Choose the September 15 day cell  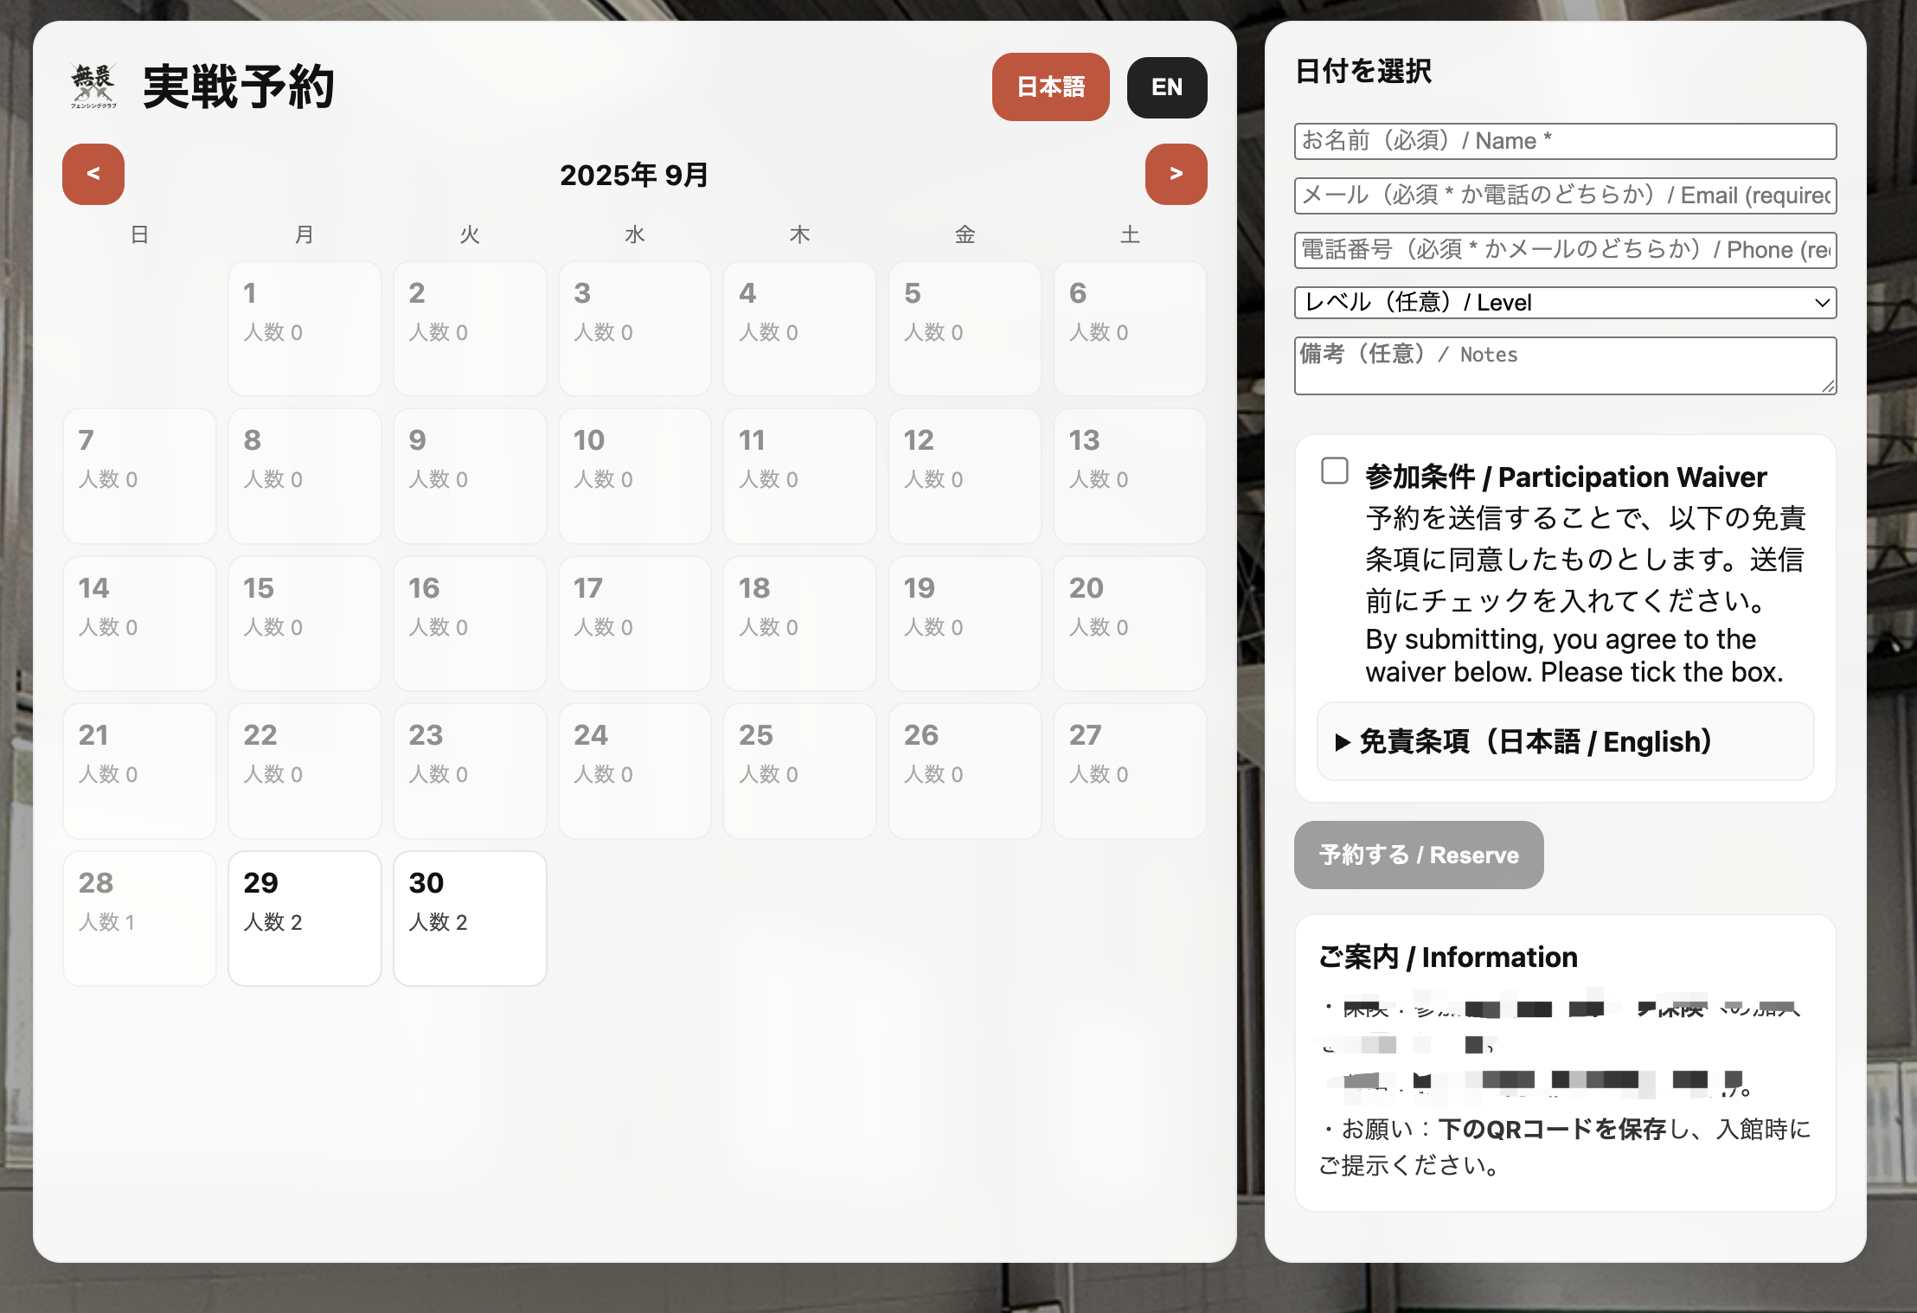[305, 623]
